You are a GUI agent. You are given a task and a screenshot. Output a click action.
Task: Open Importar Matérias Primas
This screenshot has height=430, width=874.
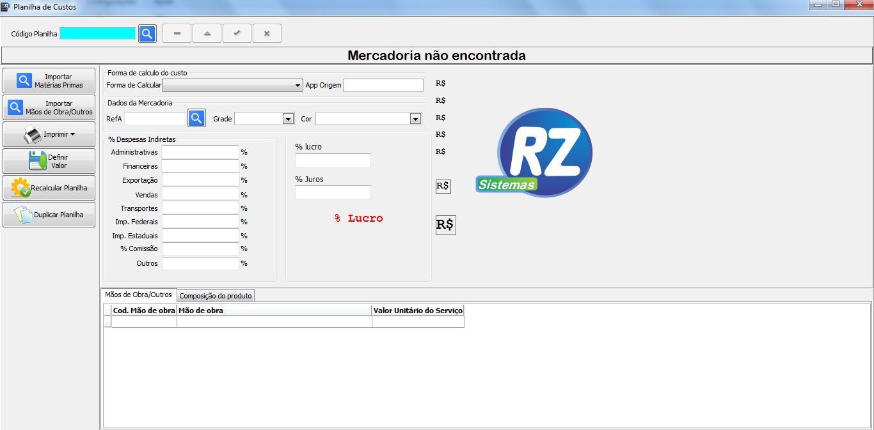pyautogui.click(x=49, y=81)
